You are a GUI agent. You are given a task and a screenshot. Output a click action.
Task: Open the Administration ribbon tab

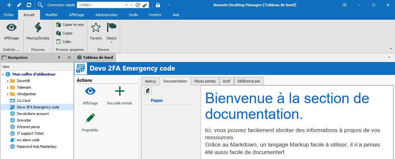[106, 15]
